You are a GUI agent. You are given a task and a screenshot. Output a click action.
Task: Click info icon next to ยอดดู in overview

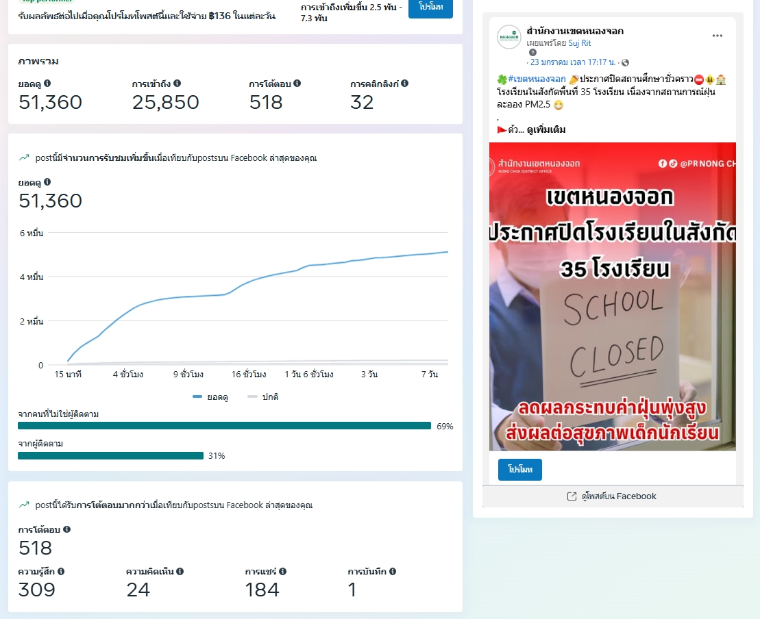(47, 84)
